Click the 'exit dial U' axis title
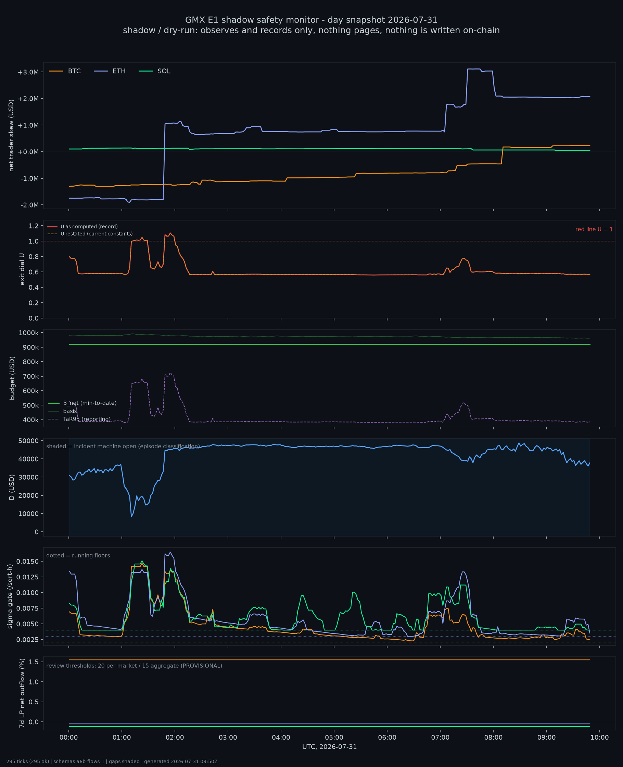The width and height of the screenshot is (623, 767). pos(22,269)
